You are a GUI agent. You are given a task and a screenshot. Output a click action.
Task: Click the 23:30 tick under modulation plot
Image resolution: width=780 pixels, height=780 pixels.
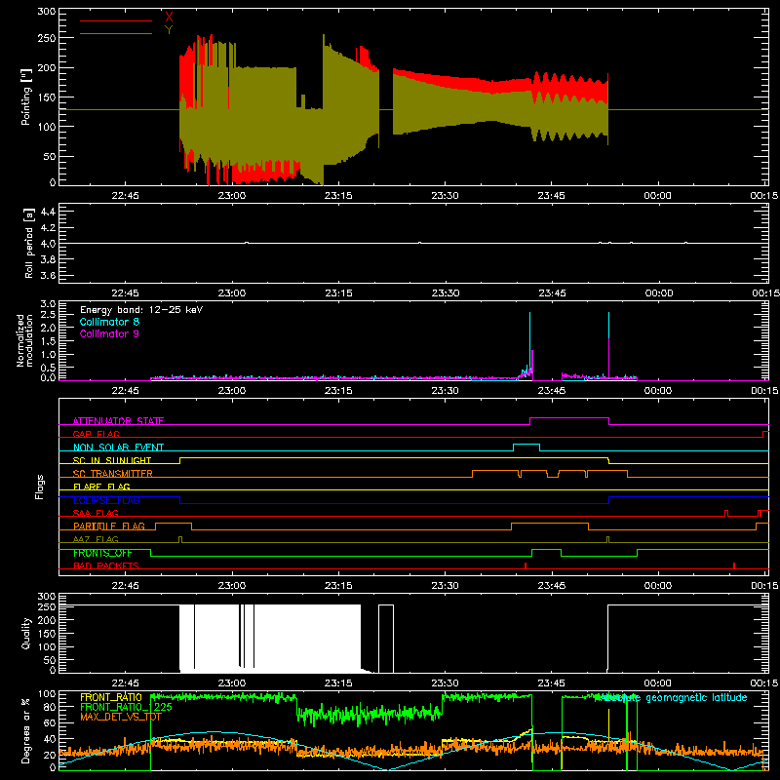click(x=445, y=391)
